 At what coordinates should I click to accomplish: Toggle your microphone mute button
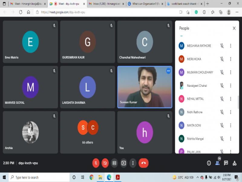pos(96,163)
